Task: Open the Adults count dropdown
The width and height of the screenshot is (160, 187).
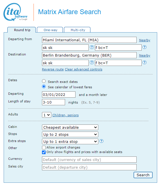Action: point(46,115)
